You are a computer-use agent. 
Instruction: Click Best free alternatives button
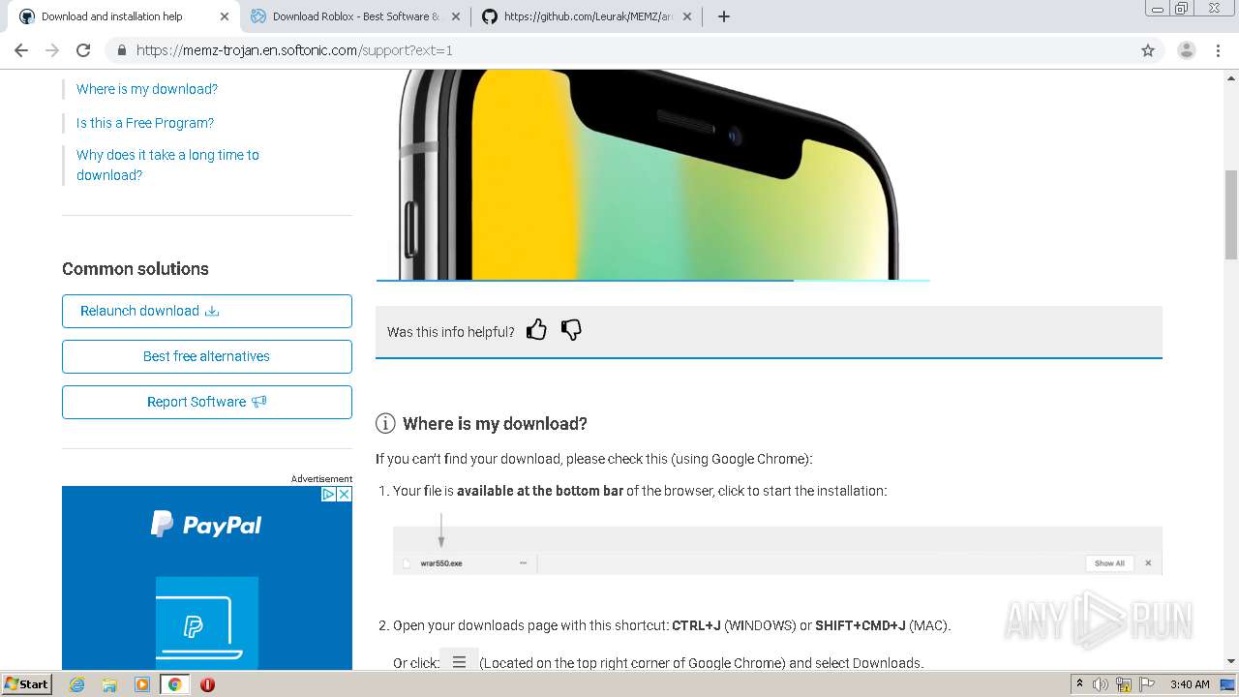click(x=207, y=356)
